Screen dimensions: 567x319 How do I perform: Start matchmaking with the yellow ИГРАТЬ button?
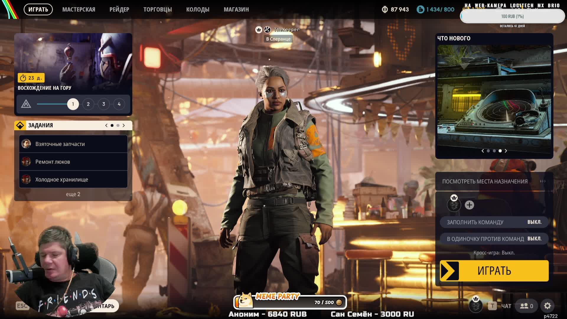494,271
